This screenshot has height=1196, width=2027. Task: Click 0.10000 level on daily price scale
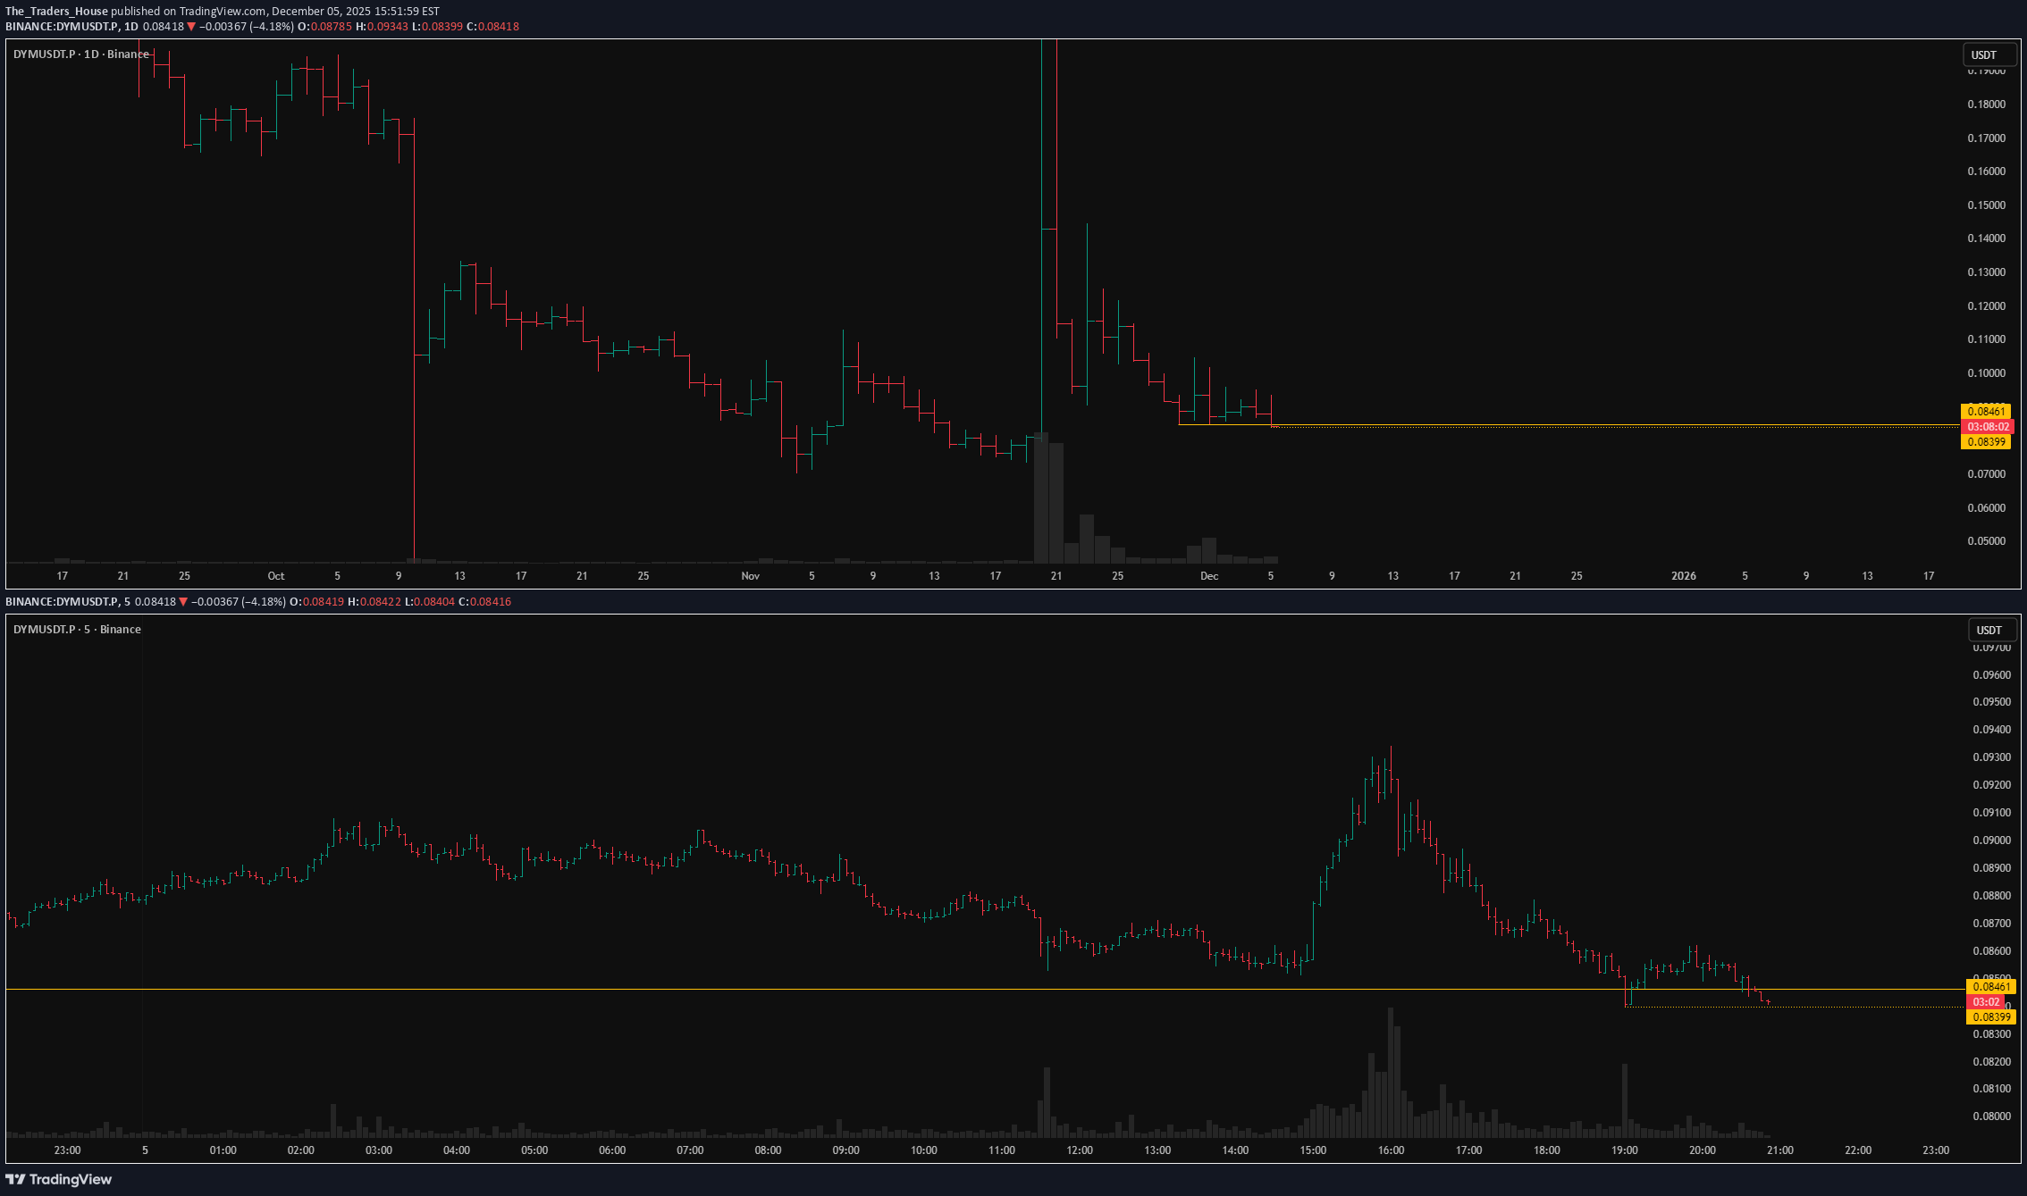1986,373
